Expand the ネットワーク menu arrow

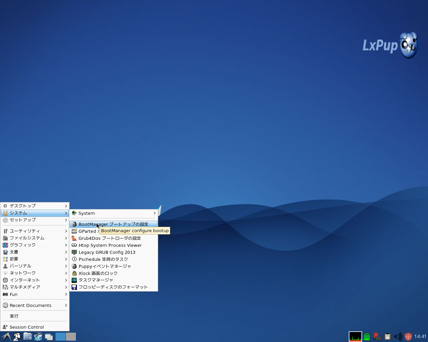[66, 273]
